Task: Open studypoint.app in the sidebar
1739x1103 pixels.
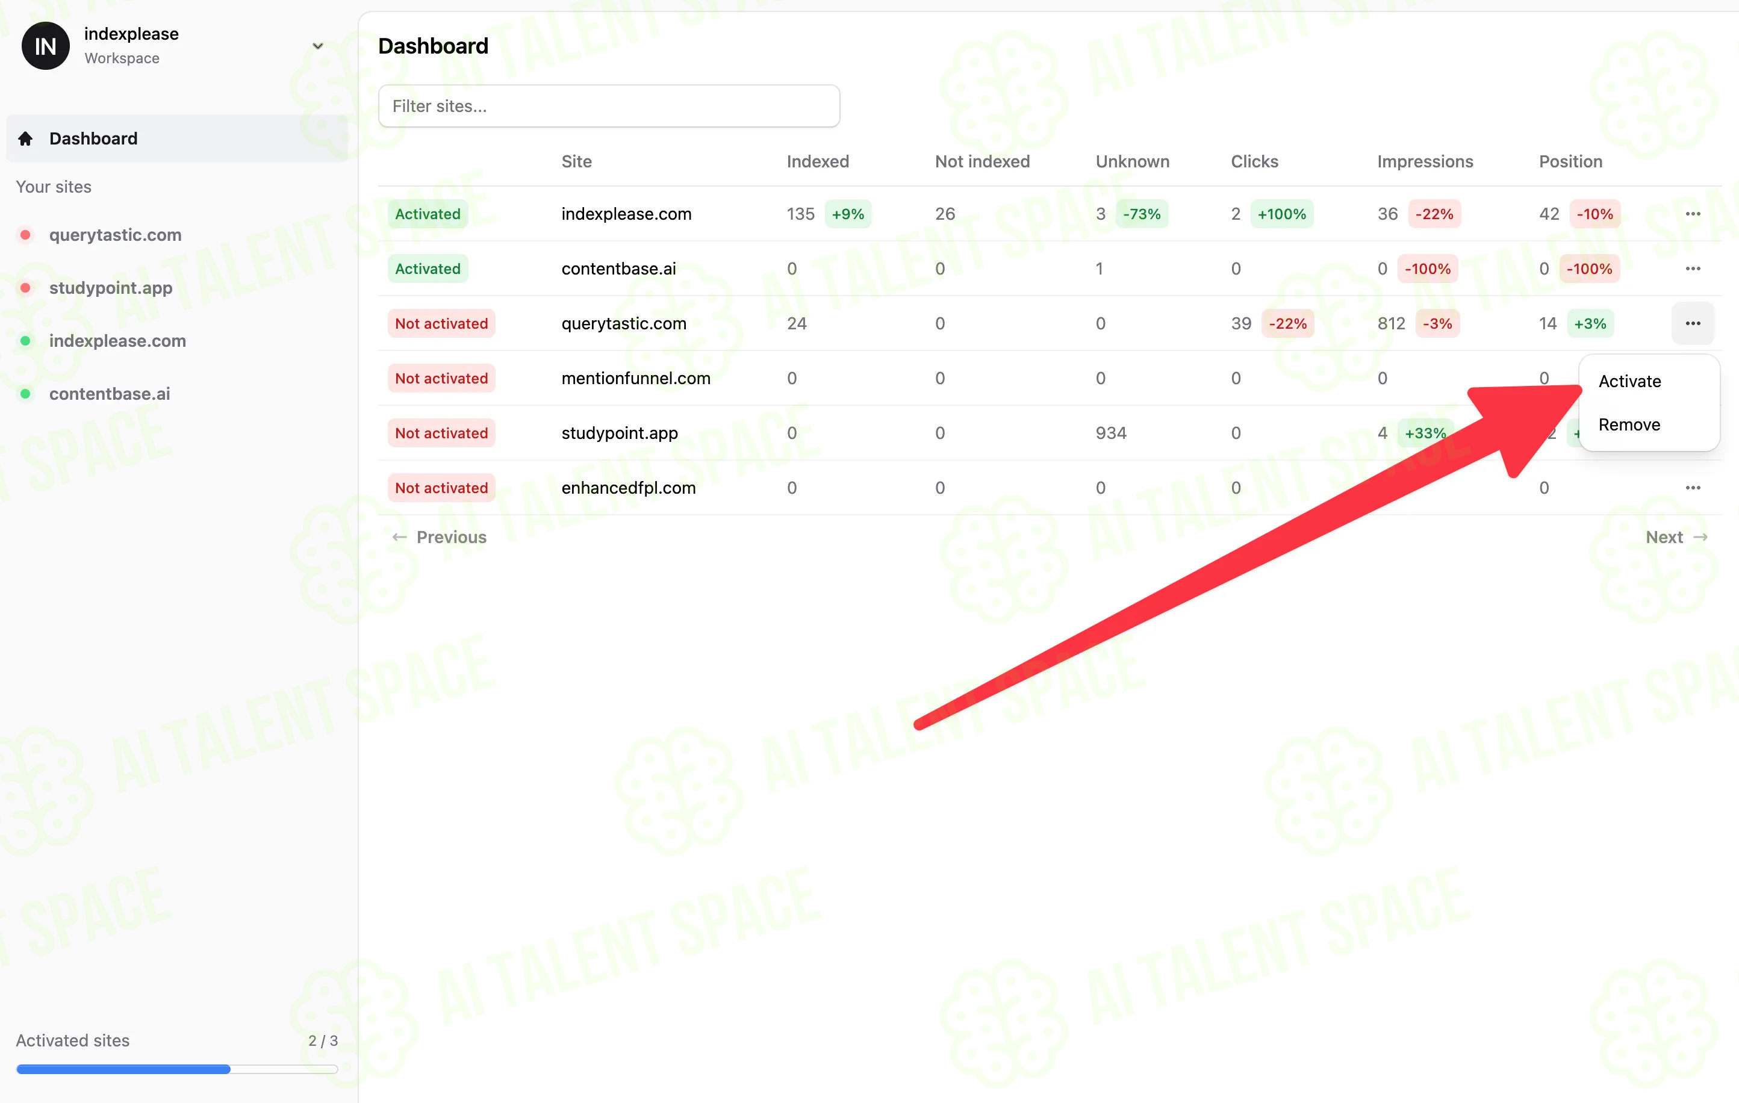Action: click(x=110, y=288)
